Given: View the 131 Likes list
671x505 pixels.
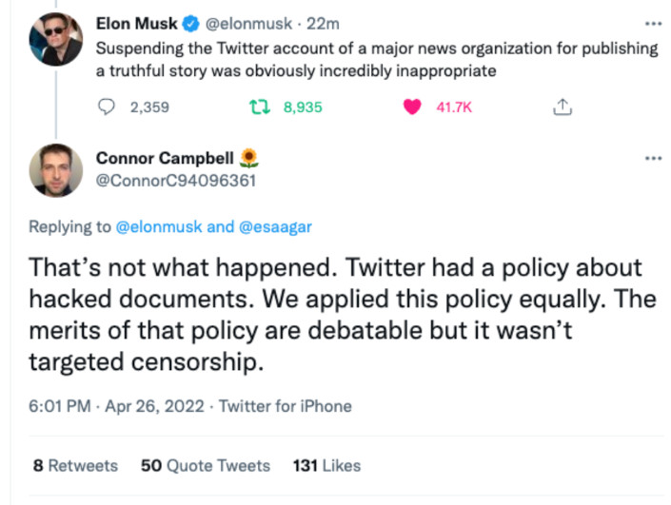Looking at the screenshot, I should tap(326, 465).
